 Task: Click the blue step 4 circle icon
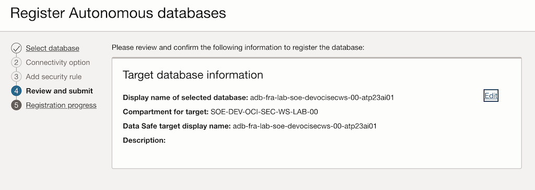click(16, 91)
